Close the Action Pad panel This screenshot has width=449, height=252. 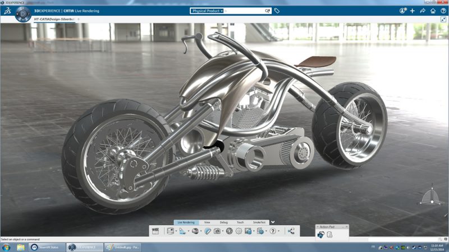tap(346, 227)
